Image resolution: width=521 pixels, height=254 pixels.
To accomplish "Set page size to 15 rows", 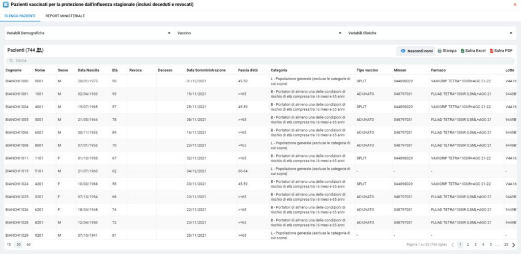I will [9, 245].
